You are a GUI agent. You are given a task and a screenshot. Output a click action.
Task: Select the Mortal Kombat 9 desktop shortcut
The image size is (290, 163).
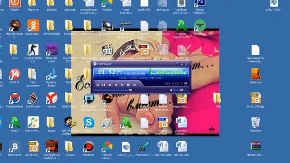(14, 29)
